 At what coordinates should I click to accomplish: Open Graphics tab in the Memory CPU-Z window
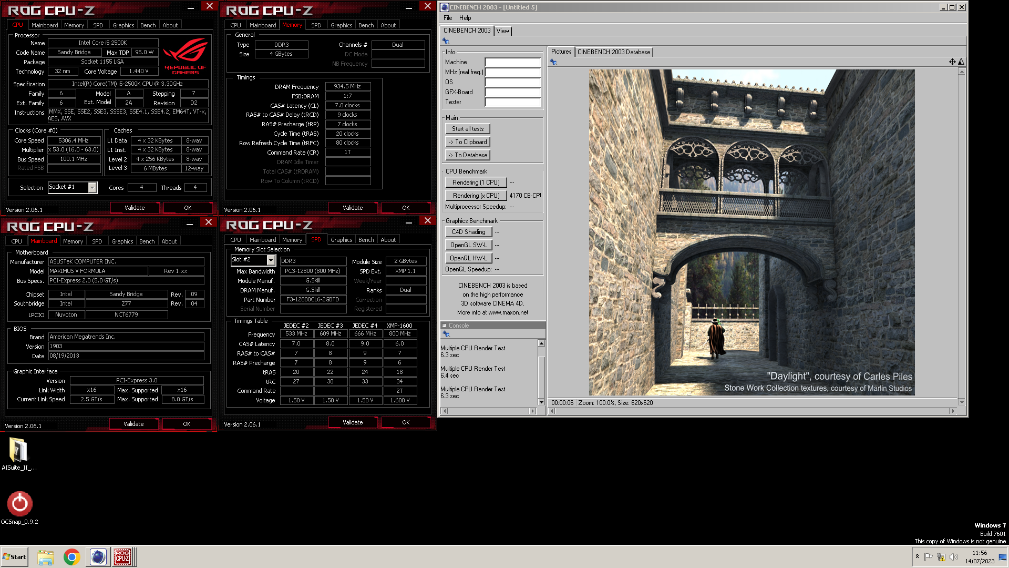342,25
